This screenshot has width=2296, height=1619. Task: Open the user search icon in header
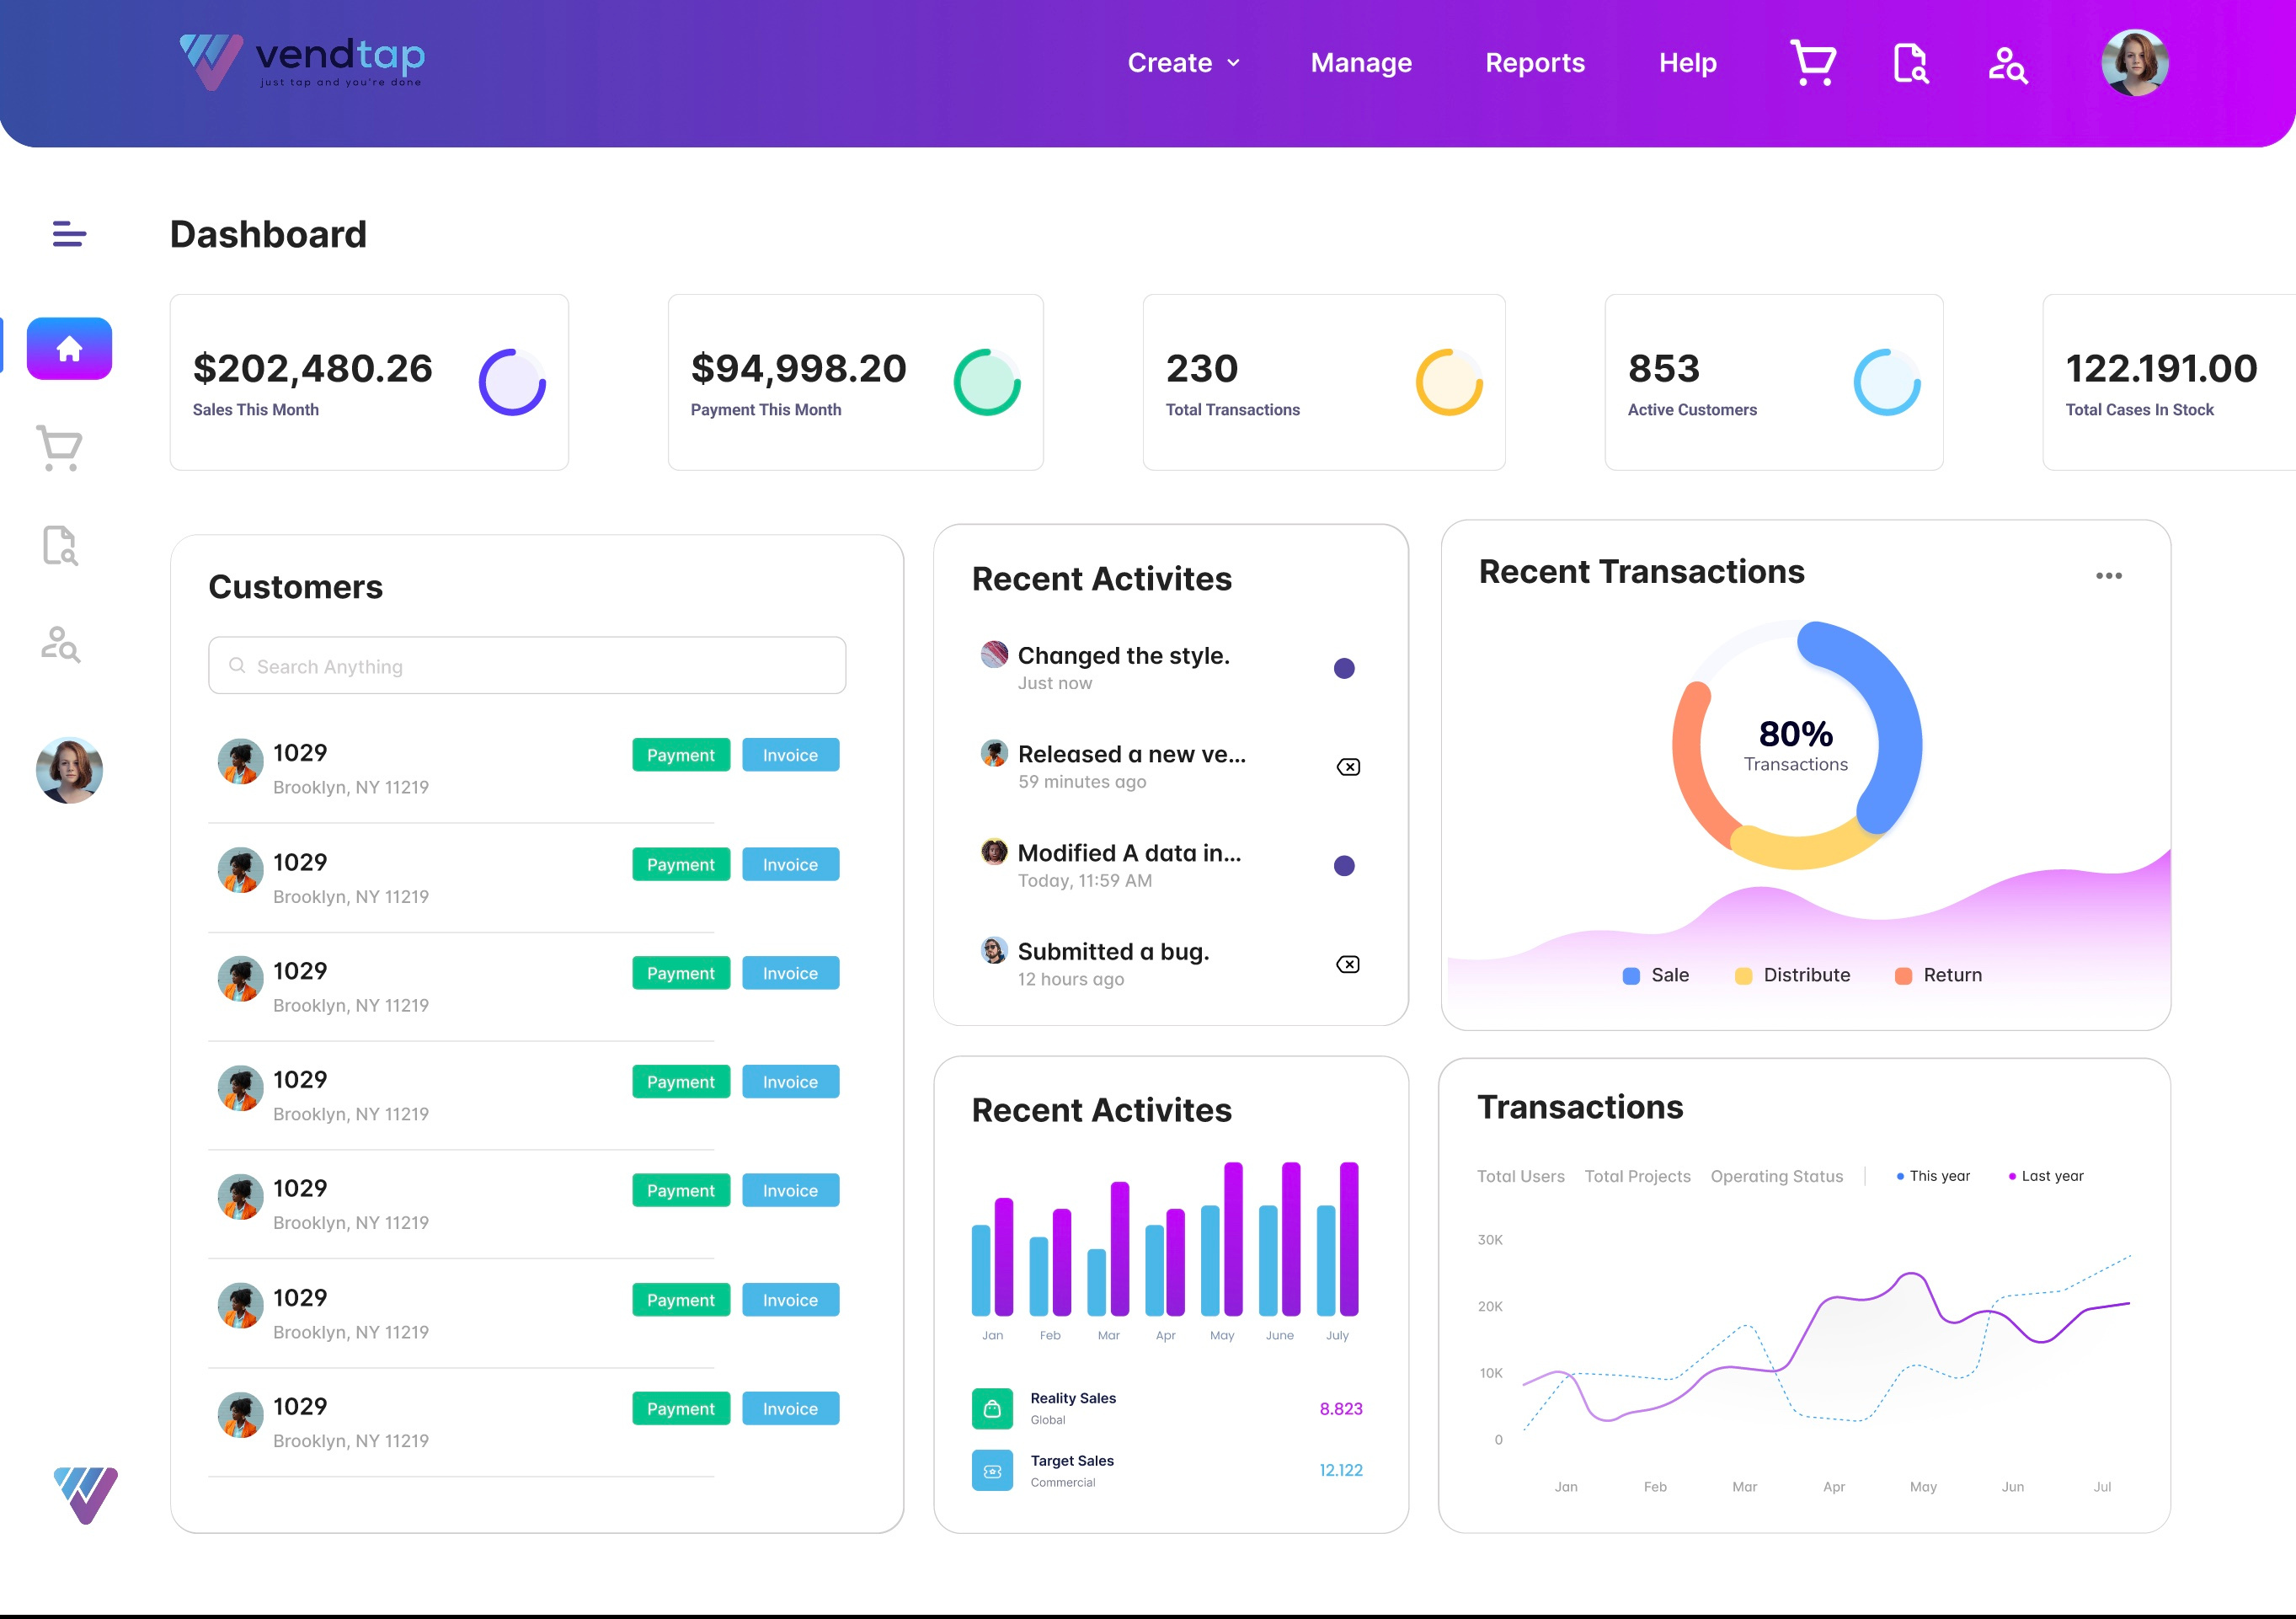click(x=2007, y=65)
